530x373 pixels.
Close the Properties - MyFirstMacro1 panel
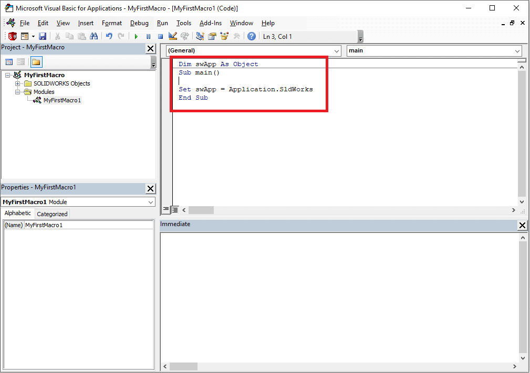[x=150, y=189]
